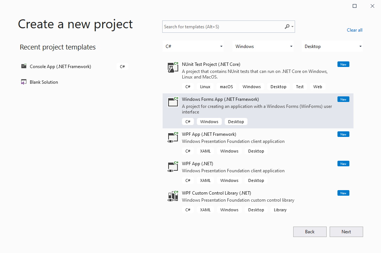Click the Linux tag under NUnit Test Project
The image size is (381, 253).
click(205, 86)
